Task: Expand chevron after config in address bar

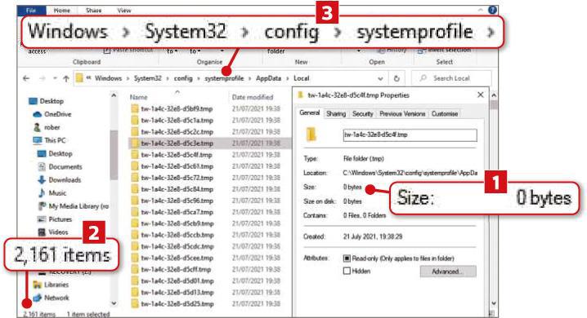Action: [x=199, y=78]
